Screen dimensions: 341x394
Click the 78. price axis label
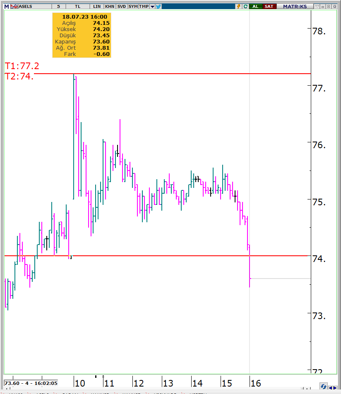[x=319, y=31]
